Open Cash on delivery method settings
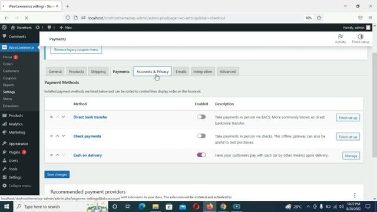377x212 pixels. (88, 155)
